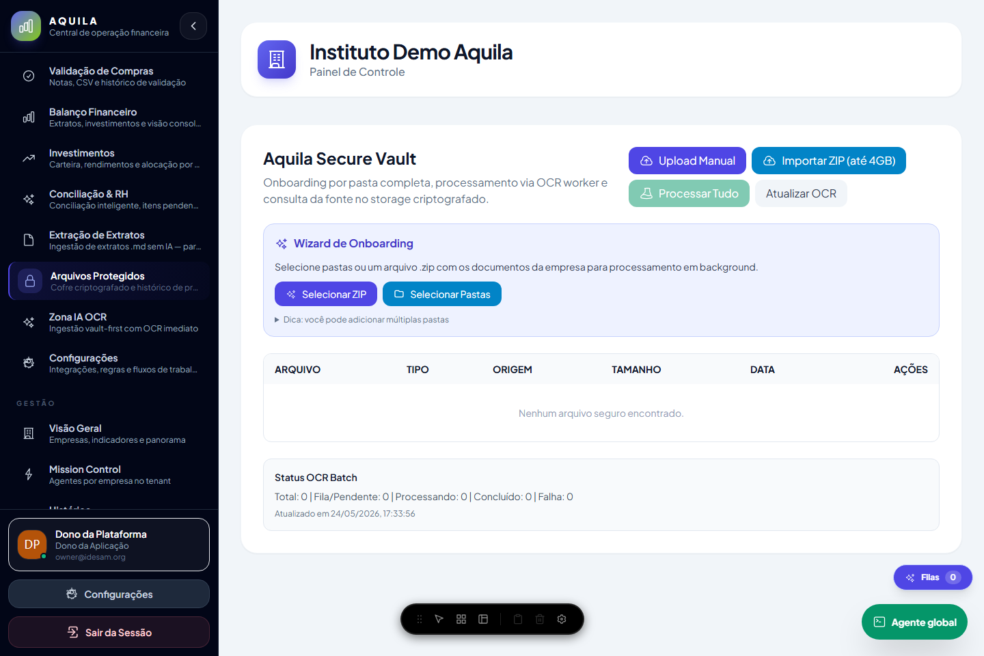
Task: Click the Processar Tudo button
Action: pyautogui.click(x=689, y=193)
